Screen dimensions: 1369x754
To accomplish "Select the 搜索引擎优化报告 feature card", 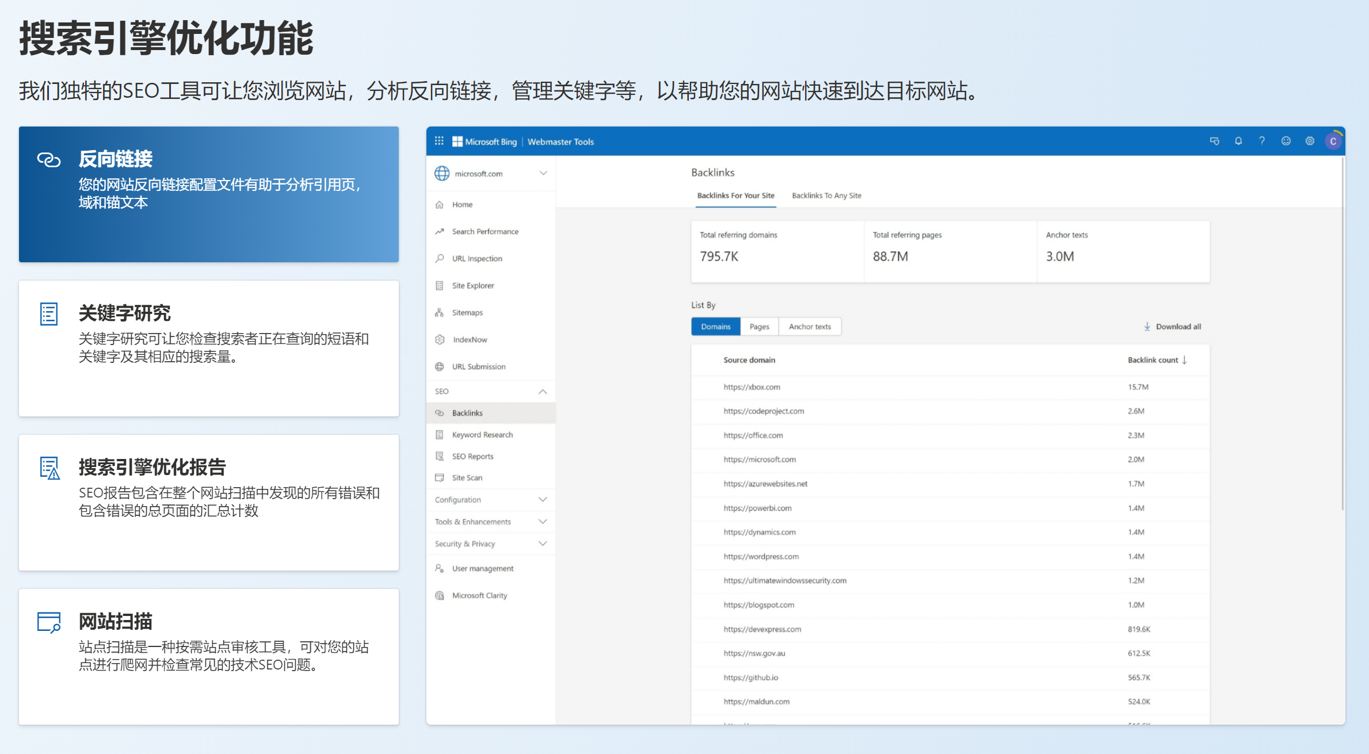I will pyautogui.click(x=209, y=503).
